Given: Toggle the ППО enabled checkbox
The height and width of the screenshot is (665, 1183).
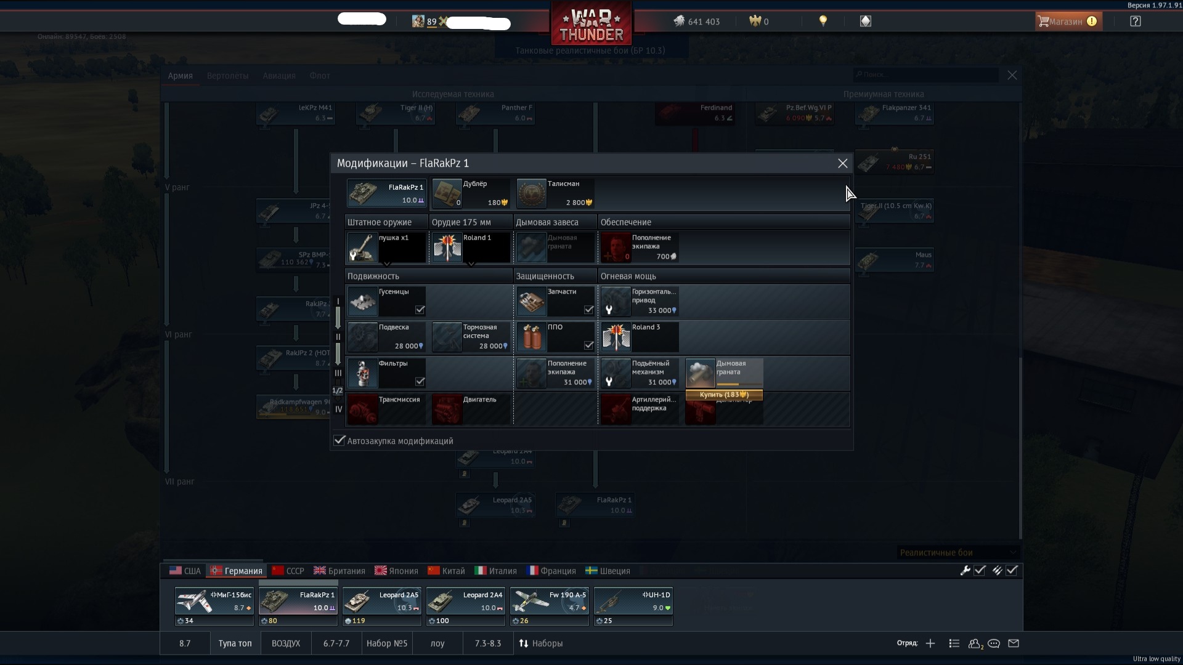Looking at the screenshot, I should (589, 345).
